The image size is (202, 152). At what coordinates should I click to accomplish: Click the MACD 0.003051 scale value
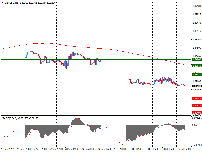click(x=197, y=118)
